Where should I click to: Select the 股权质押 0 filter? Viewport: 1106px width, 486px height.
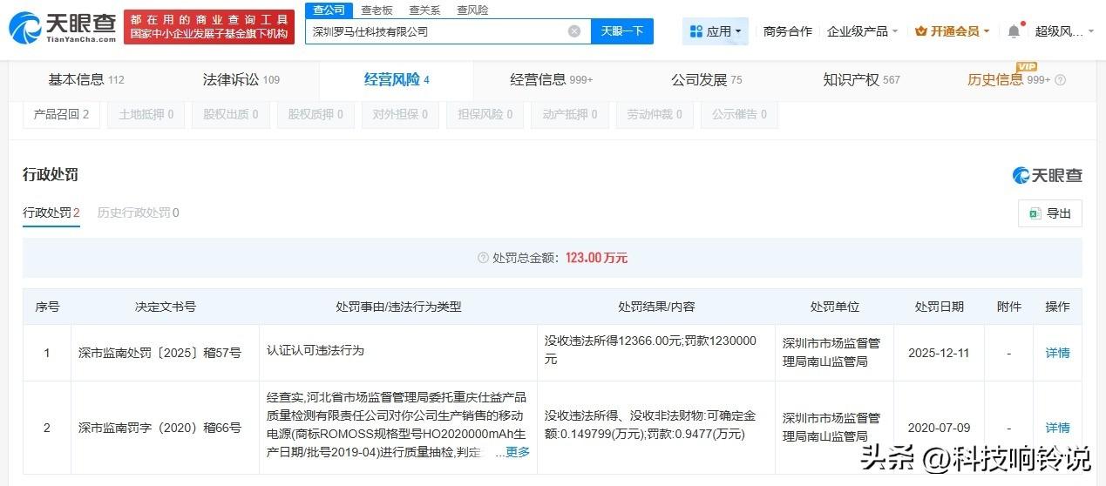(x=316, y=114)
